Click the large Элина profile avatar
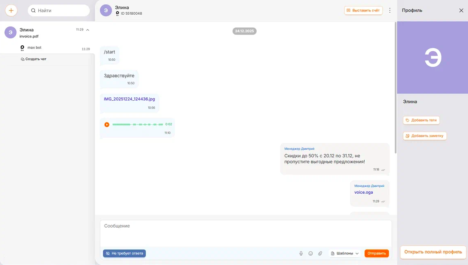468x265 pixels. coord(432,57)
